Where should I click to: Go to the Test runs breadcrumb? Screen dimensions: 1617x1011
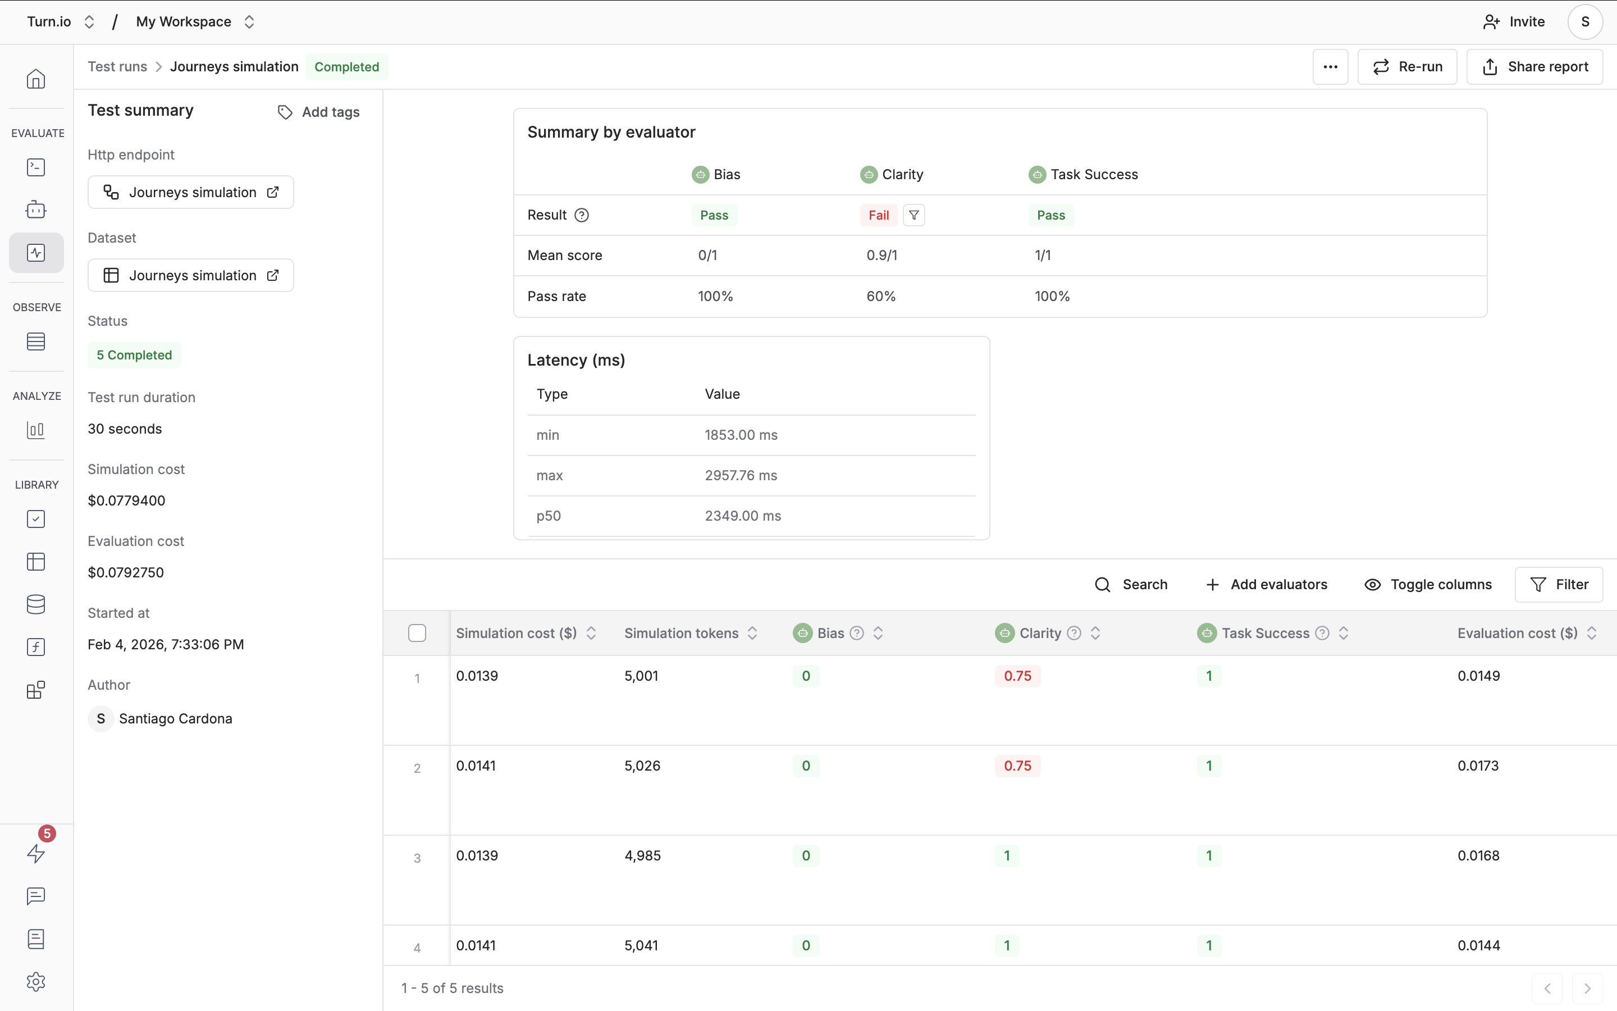point(117,67)
